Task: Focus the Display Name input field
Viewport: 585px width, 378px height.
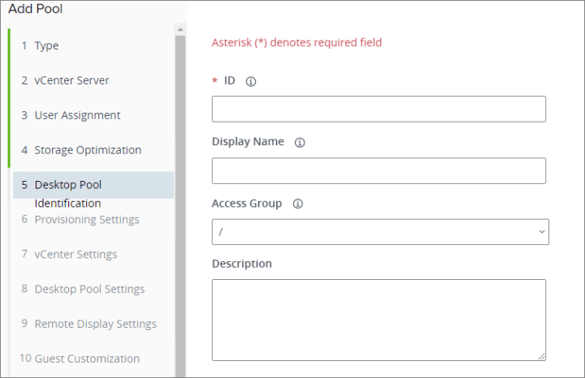Action: pyautogui.click(x=379, y=171)
